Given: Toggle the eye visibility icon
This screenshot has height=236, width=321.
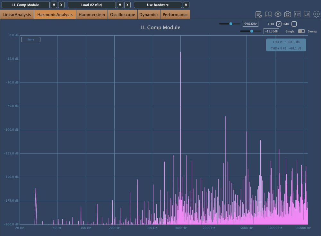Looking at the screenshot, I should coord(278,14).
